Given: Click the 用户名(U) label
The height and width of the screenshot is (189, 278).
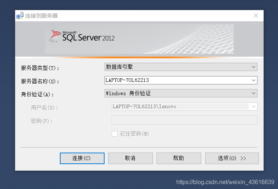Looking at the screenshot, I should [44, 107].
